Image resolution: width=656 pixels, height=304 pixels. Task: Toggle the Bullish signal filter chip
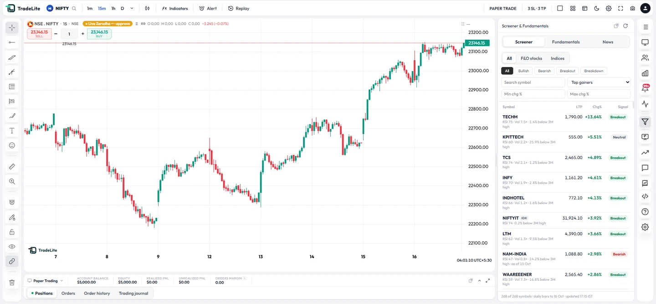(523, 71)
